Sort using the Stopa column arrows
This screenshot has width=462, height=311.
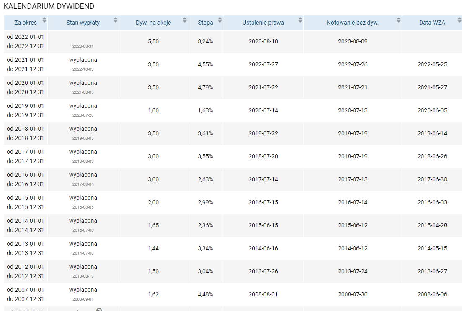pyautogui.click(x=220, y=20)
